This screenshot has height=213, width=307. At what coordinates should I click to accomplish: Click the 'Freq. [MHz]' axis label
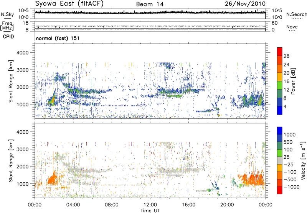tap(6, 27)
